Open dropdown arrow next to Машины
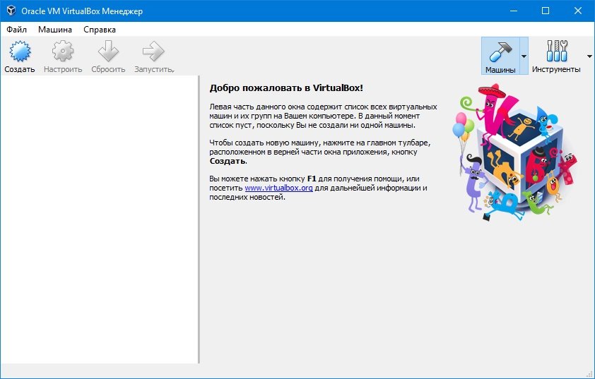 pos(524,56)
